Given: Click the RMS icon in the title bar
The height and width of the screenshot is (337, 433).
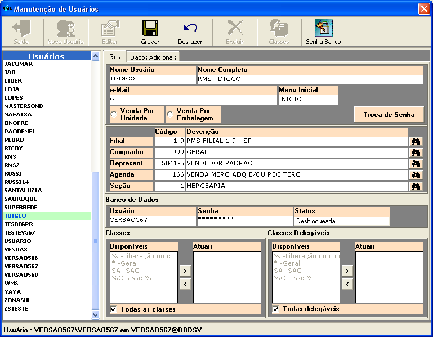Looking at the screenshot, I should click(x=7, y=8).
